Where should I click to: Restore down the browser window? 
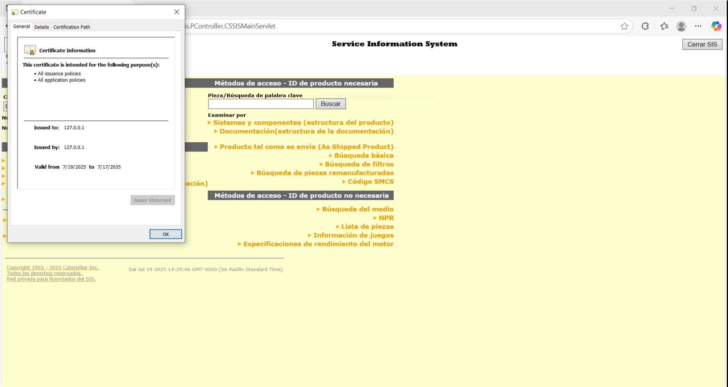point(694,8)
